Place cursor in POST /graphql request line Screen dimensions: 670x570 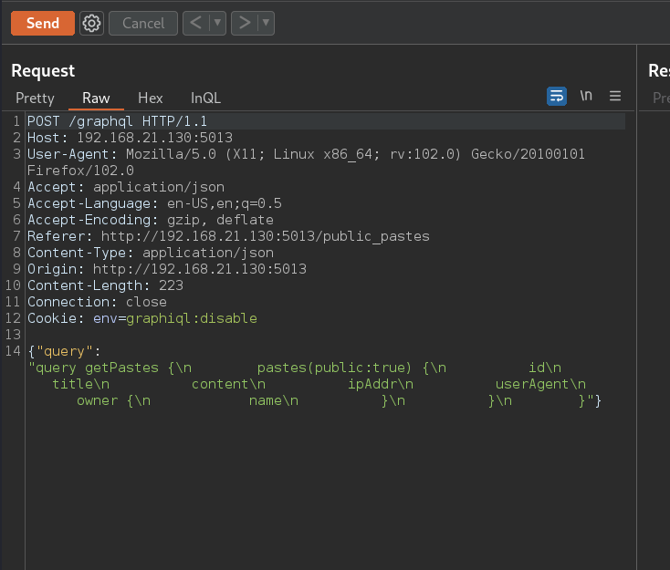coord(117,121)
